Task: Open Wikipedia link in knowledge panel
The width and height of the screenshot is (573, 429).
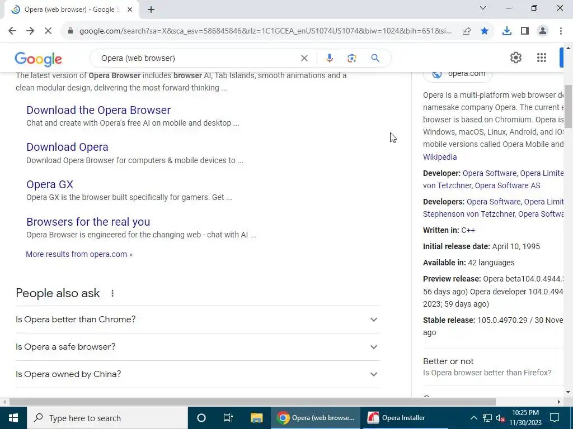Action: coord(440,157)
